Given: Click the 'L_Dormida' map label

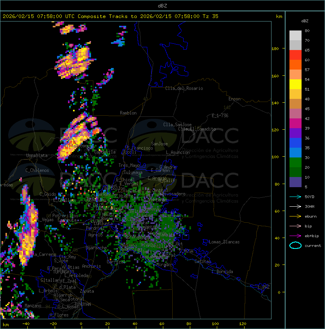Looking at the screenshot, I should 222,272.
